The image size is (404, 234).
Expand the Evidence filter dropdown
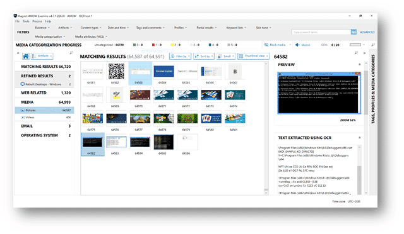pyautogui.click(x=42, y=28)
